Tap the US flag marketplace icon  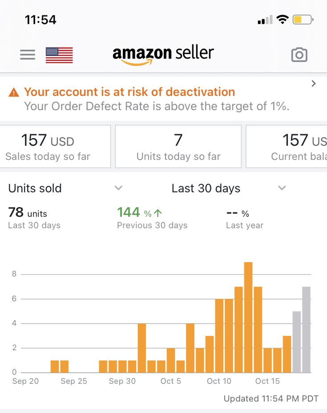59,55
